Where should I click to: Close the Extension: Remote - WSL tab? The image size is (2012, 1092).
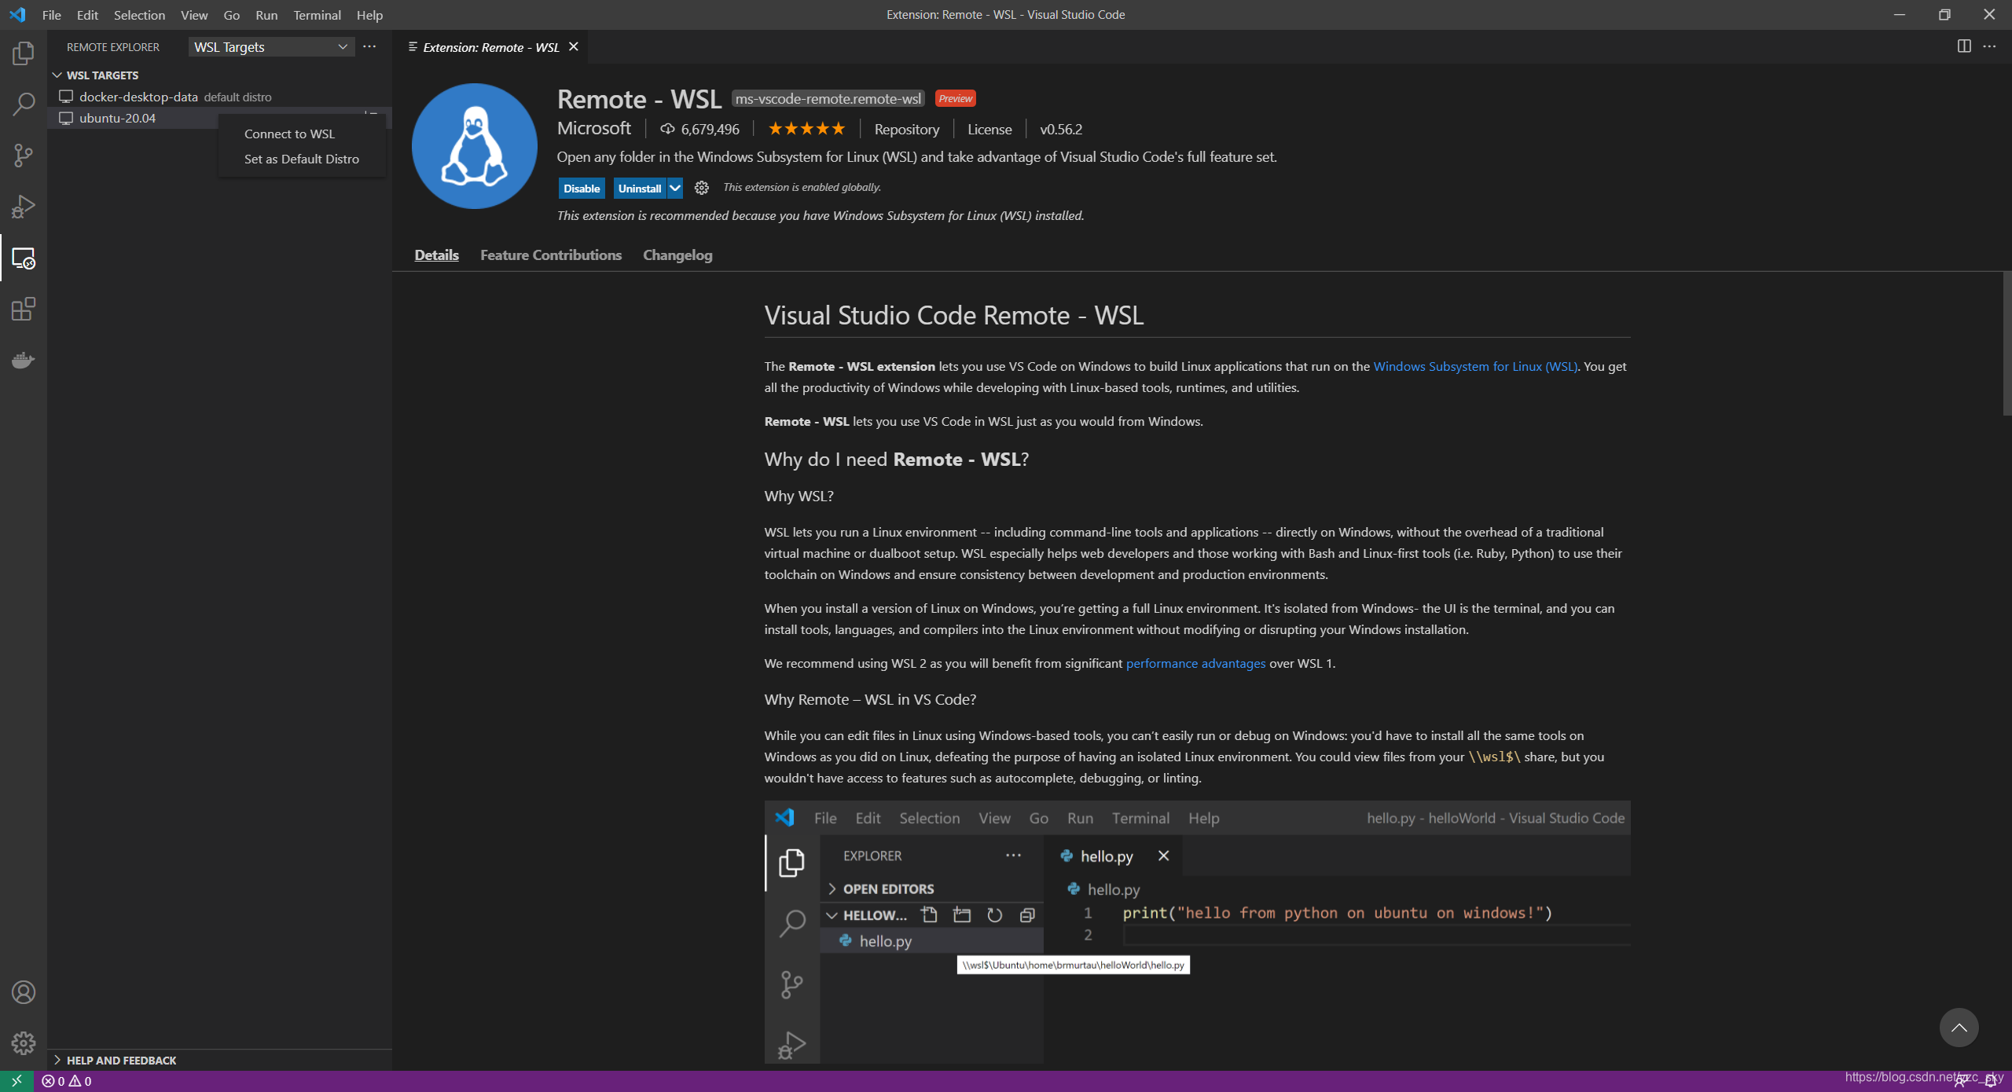pyautogui.click(x=574, y=47)
